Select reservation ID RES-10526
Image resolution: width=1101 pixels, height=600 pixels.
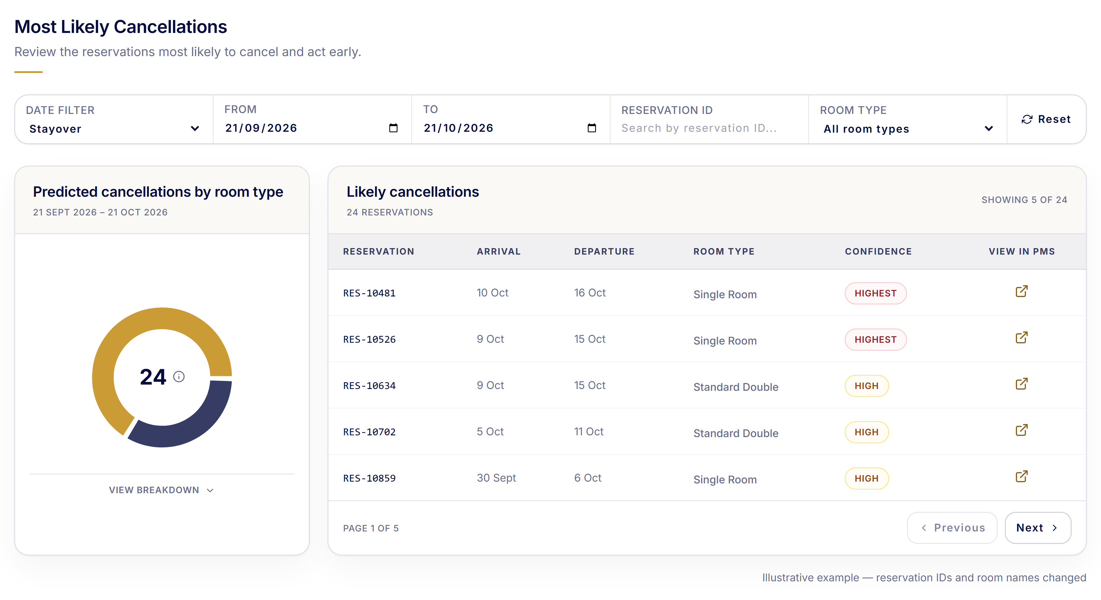click(369, 339)
